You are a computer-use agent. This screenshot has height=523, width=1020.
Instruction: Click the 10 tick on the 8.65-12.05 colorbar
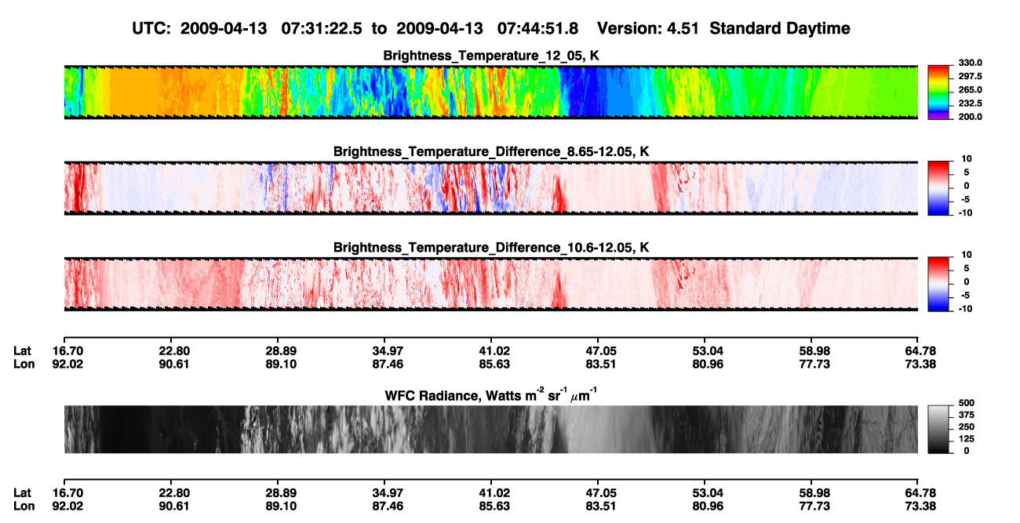pyautogui.click(x=967, y=159)
